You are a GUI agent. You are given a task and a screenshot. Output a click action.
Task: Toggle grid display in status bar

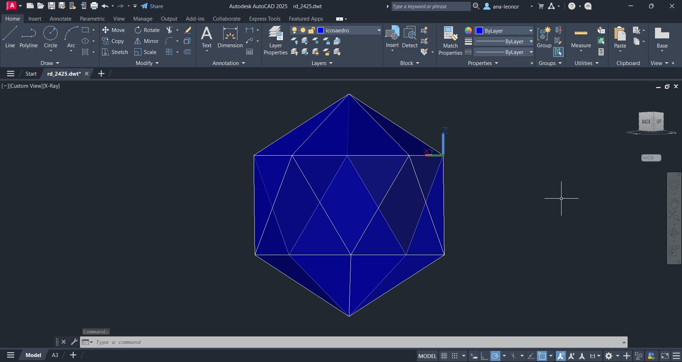444,356
